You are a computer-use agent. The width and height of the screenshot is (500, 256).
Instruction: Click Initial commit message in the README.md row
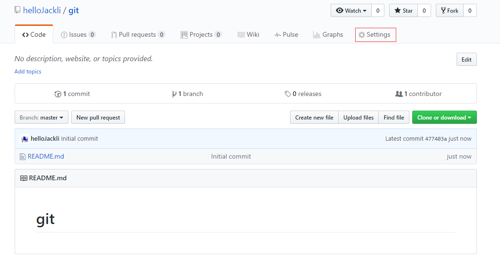pyautogui.click(x=231, y=156)
